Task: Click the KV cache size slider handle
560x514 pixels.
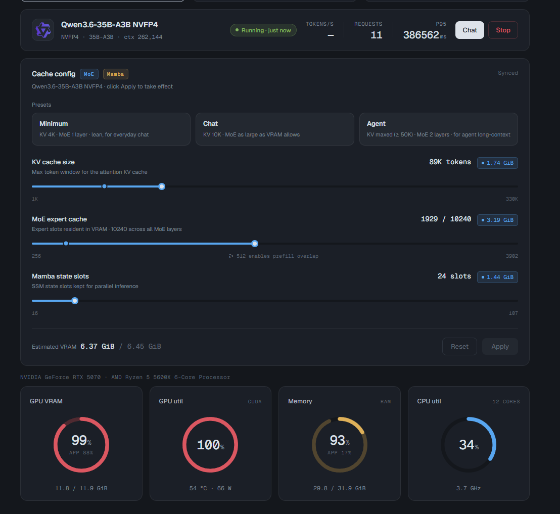Action: click(162, 186)
